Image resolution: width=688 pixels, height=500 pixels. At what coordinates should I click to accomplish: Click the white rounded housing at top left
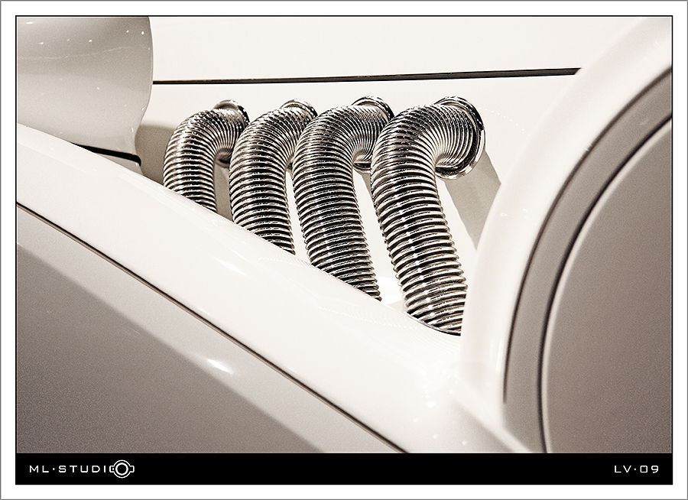83,76
